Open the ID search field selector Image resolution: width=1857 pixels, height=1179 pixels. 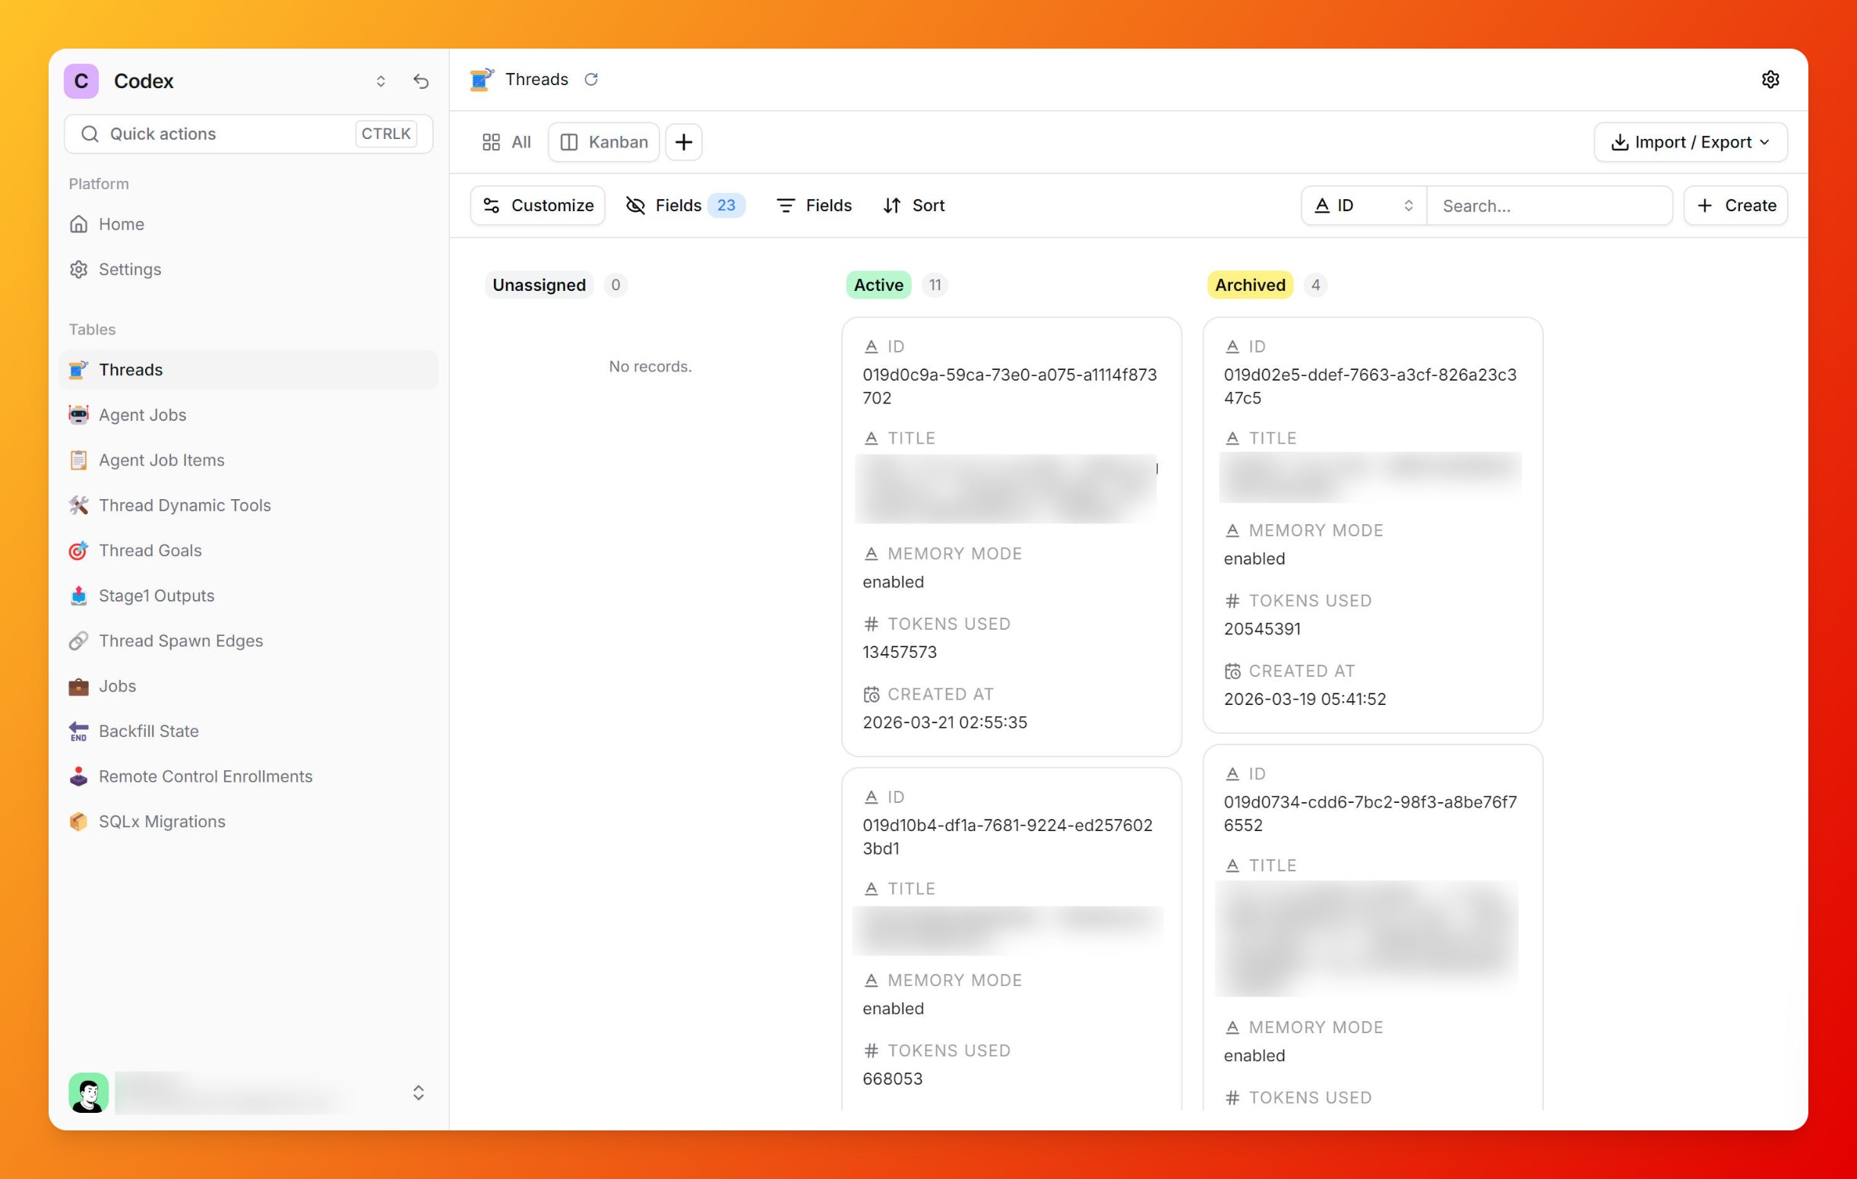pos(1363,206)
